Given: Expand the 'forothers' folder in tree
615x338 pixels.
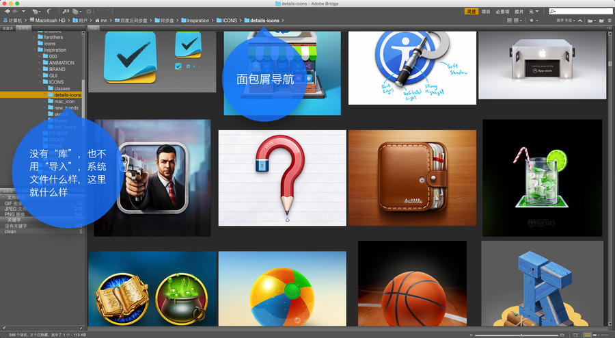Looking at the screenshot, I should (x=38, y=38).
